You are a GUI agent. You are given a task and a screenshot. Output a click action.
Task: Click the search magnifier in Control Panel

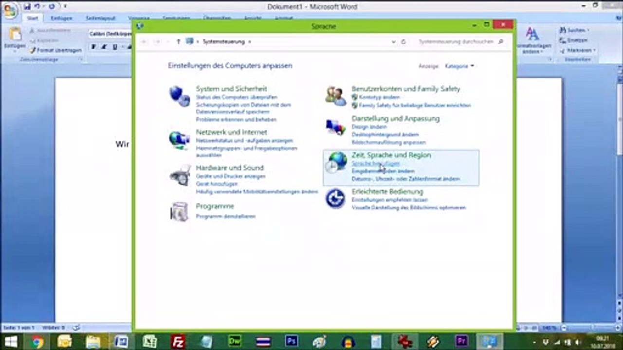(x=501, y=42)
